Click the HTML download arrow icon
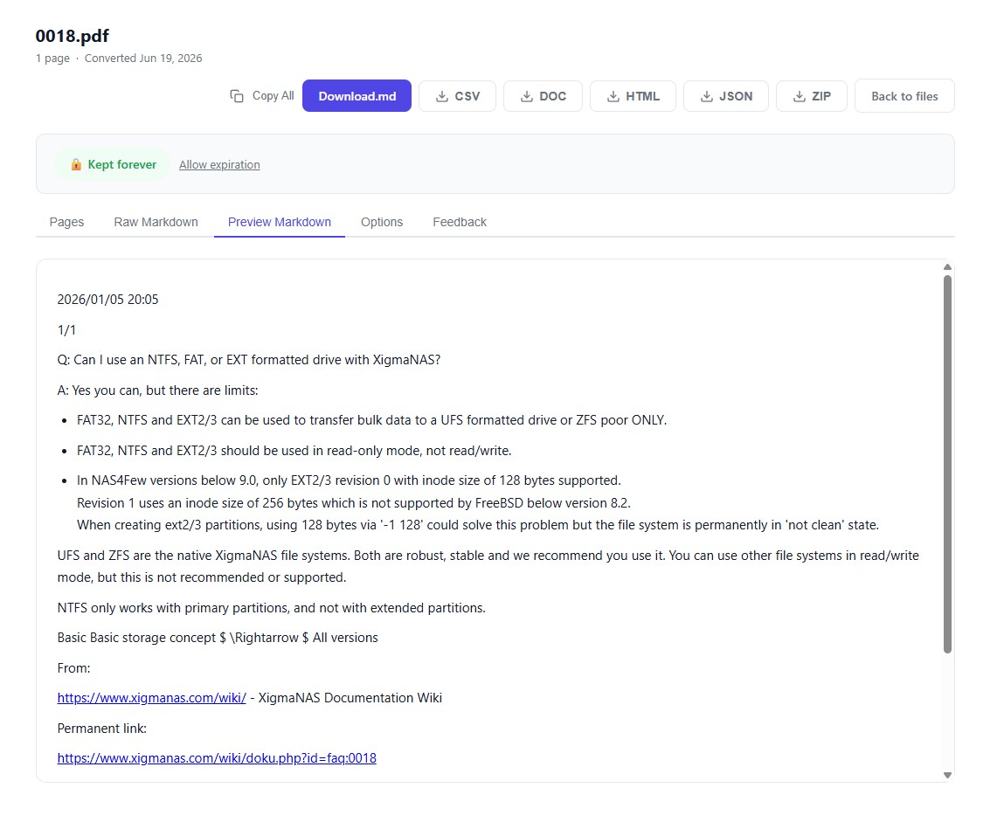Viewport: 997px width, 836px height. point(613,96)
